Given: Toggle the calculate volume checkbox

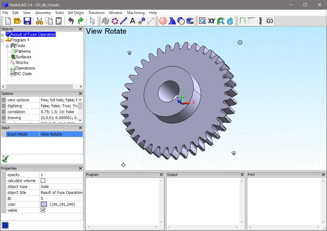Looking at the screenshot, I should [43, 180].
